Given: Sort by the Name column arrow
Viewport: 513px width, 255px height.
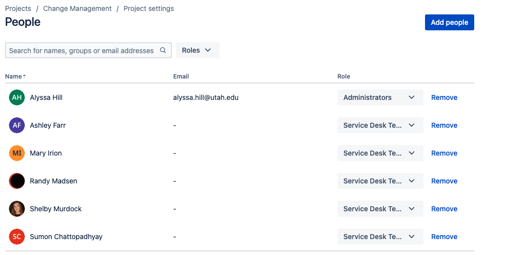Looking at the screenshot, I should click(x=24, y=76).
